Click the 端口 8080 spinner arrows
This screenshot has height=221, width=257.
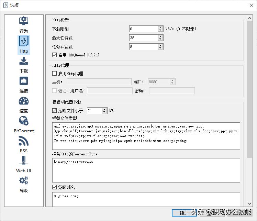[x=172, y=82]
